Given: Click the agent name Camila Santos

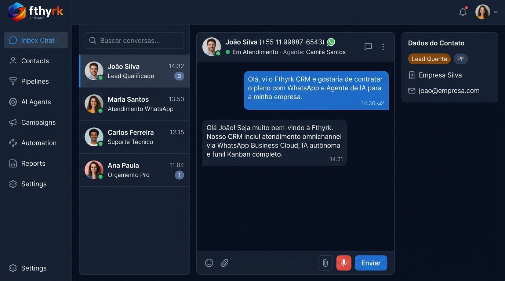Looking at the screenshot, I should 326,52.
